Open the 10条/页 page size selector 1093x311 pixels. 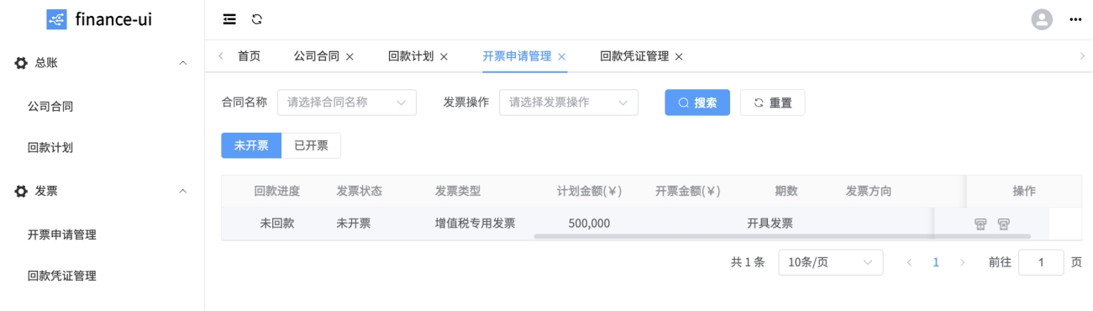831,262
